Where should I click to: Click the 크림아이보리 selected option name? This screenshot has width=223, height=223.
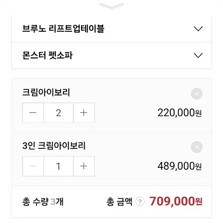(46, 92)
